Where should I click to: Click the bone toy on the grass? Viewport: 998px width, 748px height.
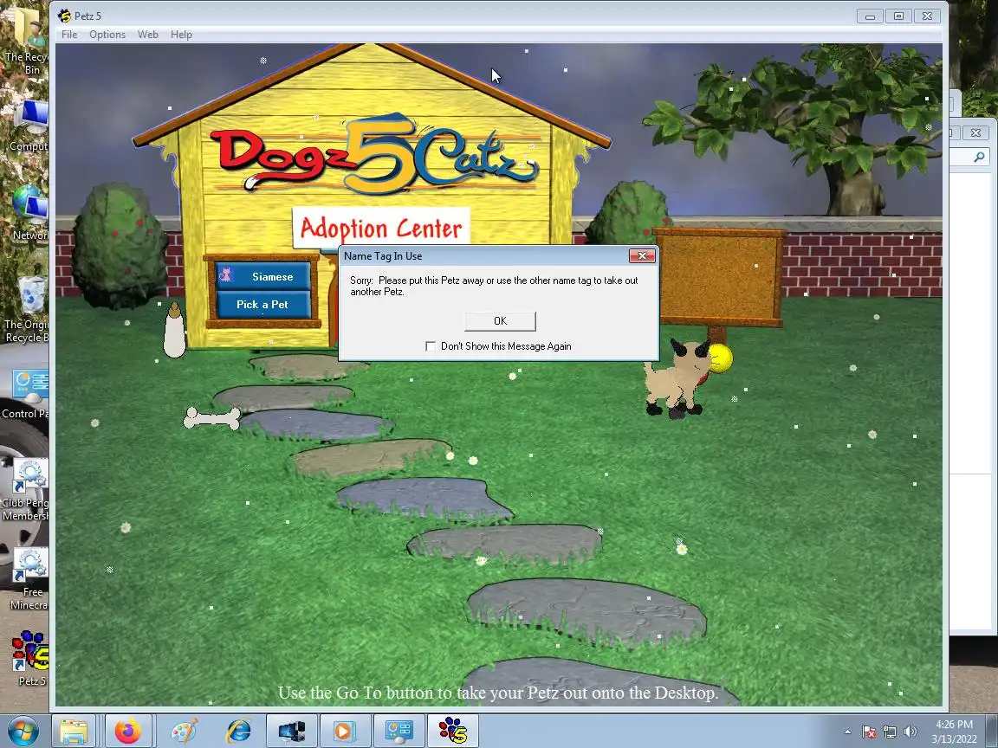212,418
